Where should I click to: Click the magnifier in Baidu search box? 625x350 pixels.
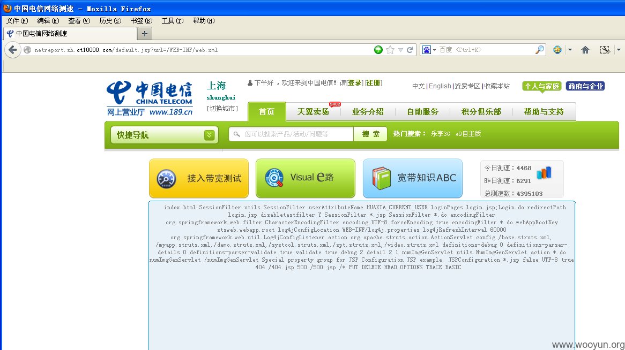click(x=539, y=50)
